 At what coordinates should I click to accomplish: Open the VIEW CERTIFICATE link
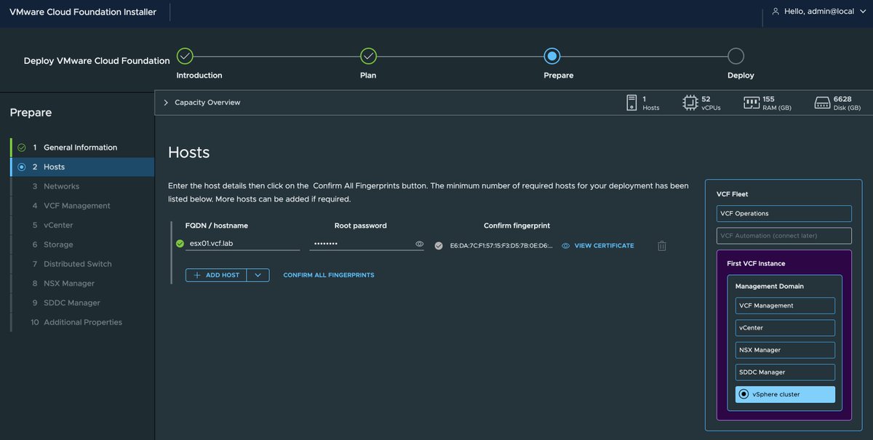[604, 246]
